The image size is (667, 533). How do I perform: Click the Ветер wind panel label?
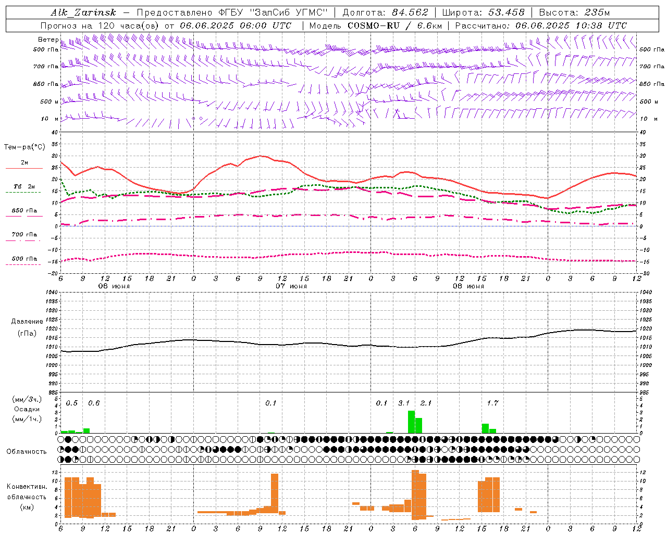[x=48, y=40]
